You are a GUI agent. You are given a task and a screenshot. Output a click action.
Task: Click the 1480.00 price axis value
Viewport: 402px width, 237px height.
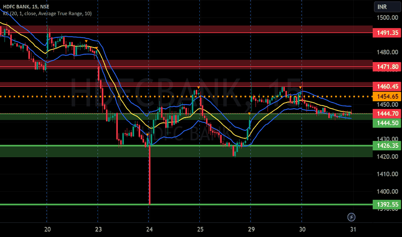tap(387, 52)
